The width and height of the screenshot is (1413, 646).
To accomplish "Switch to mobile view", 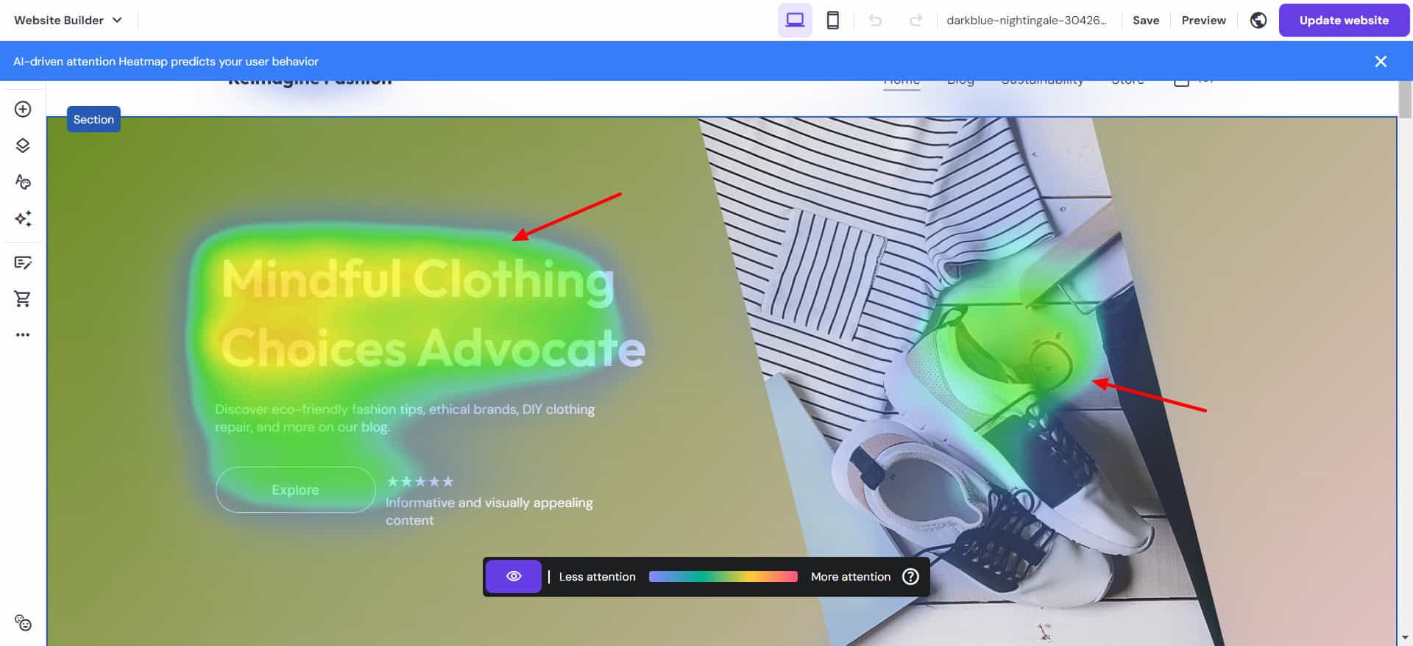I will (832, 21).
